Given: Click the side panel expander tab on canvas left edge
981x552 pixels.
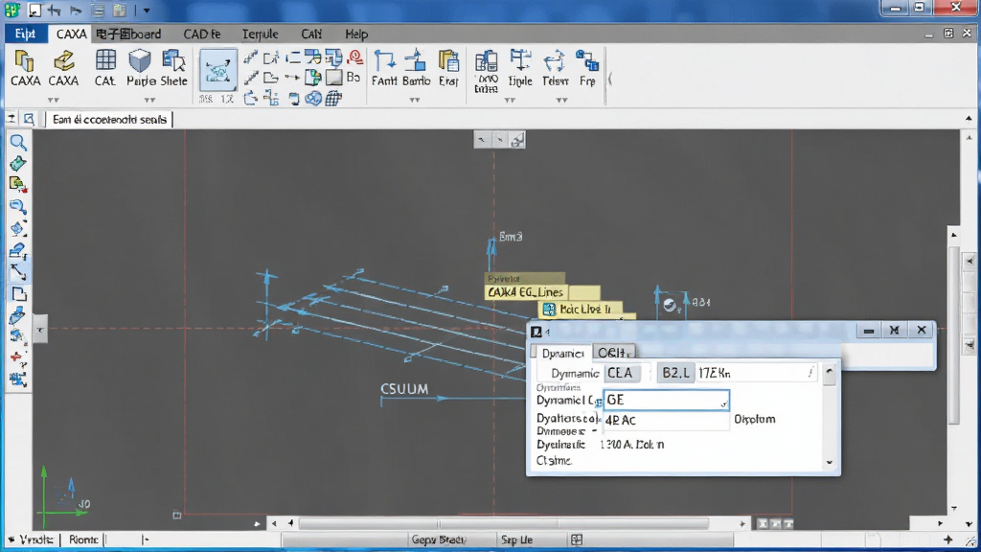Looking at the screenshot, I should (x=39, y=330).
